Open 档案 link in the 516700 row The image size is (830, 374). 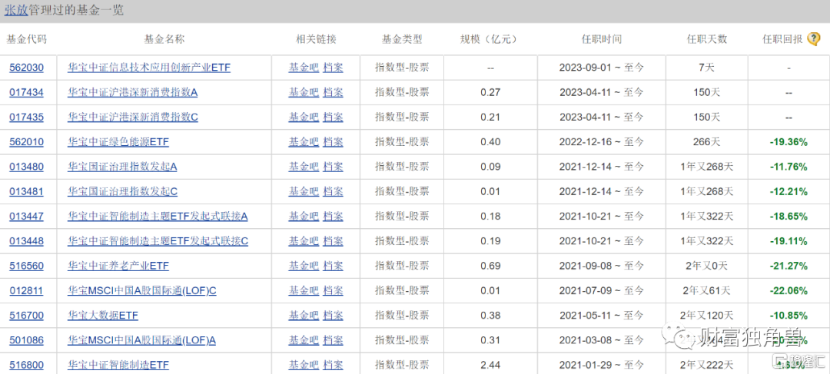point(333,316)
